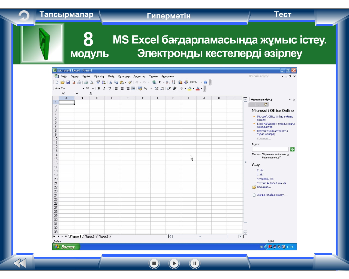Sort descending Z to A
The image size is (349, 279).
pyautogui.click(x=173, y=82)
